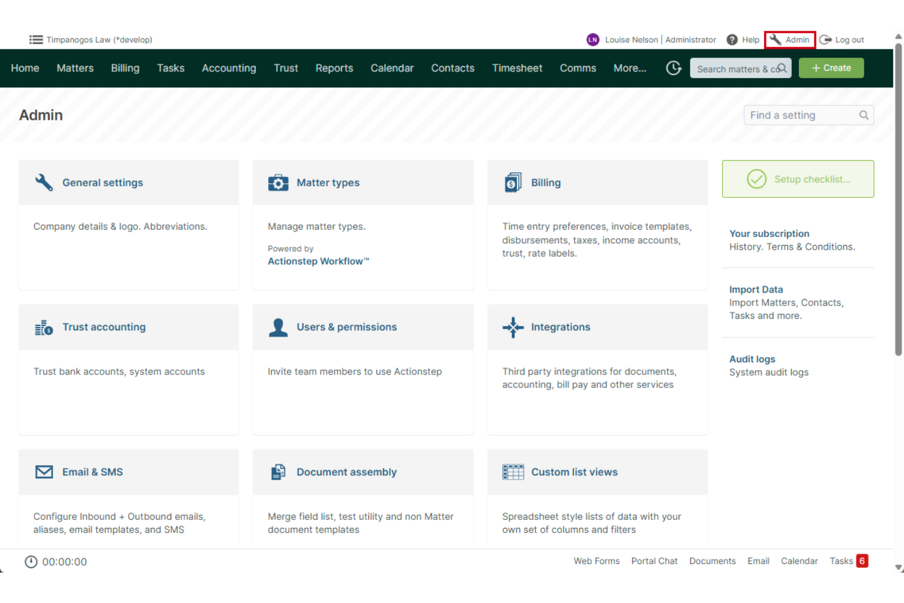Click the Log out icon

pos(826,39)
